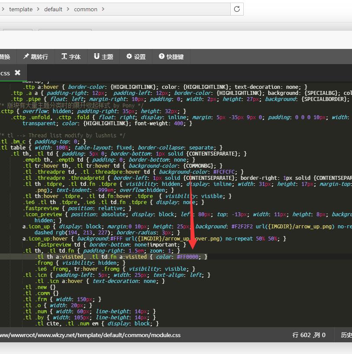Viewport: 352px width, 354px height.
Task: Open the 设置 settings gear
Action: point(136,56)
